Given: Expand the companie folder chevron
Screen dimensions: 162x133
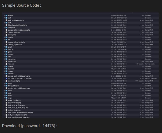Looking at the screenshot, I should point(5,28).
